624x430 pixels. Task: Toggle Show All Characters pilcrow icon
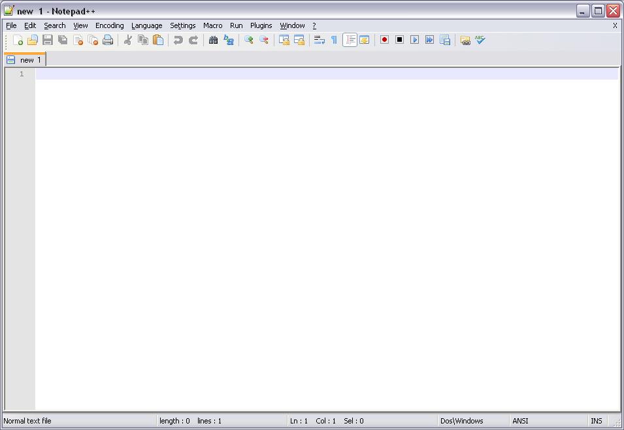[x=335, y=40]
